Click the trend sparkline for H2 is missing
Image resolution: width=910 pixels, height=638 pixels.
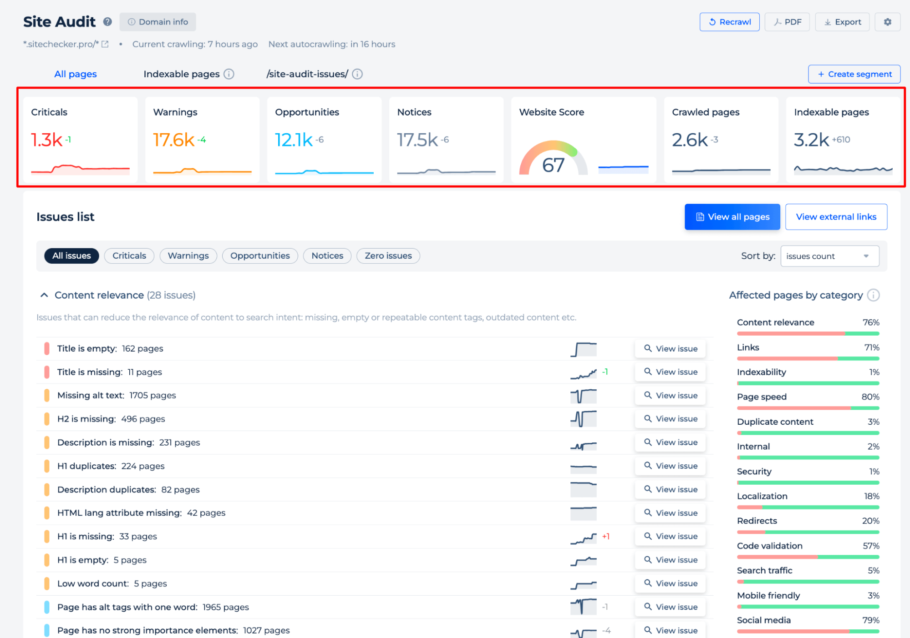pyautogui.click(x=583, y=419)
